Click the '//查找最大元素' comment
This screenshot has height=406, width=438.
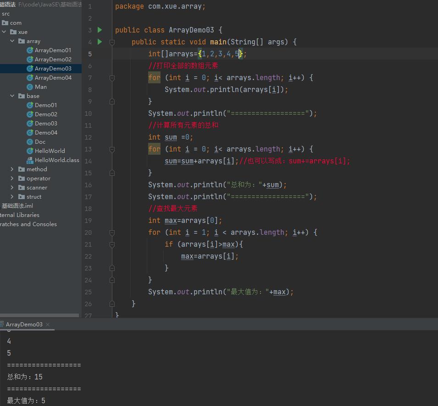pyautogui.click(x=172, y=208)
